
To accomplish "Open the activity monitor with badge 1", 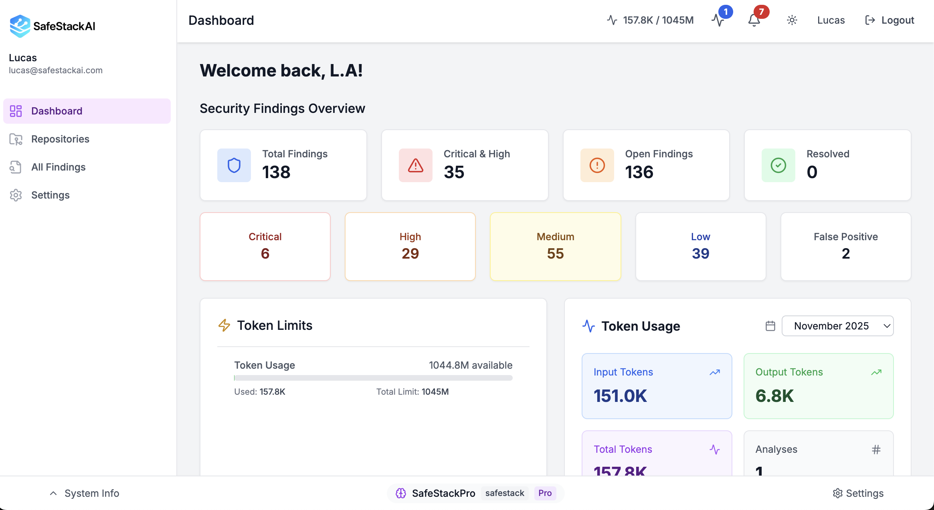I will 719,20.
